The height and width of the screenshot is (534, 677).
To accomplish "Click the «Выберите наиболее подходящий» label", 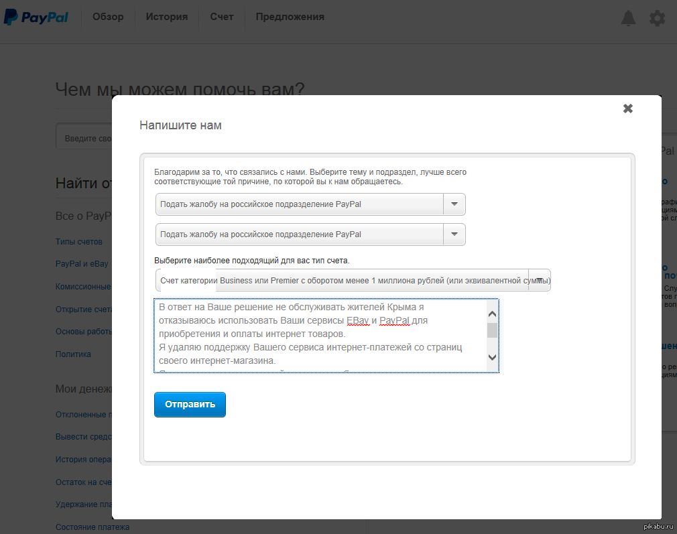I will click(252, 261).
